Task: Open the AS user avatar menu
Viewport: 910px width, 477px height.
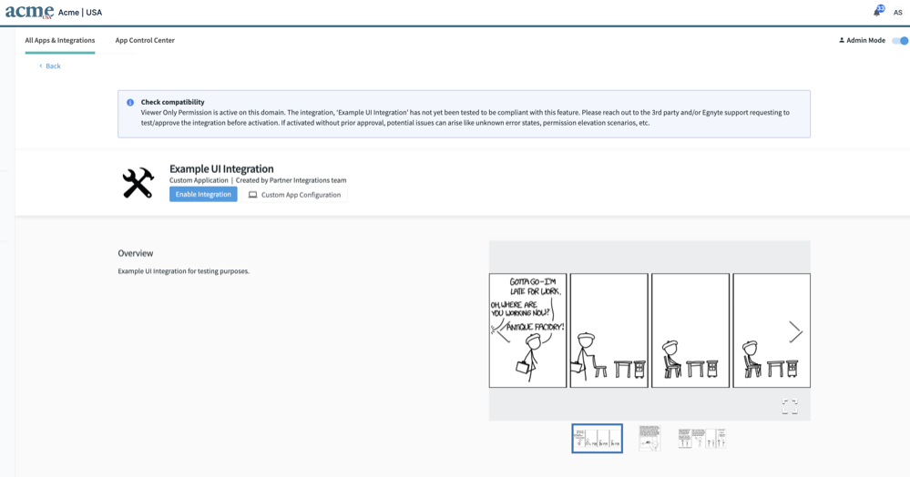Action: pyautogui.click(x=898, y=12)
